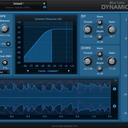Click the DOWN Depth knob

coord(100,69)
